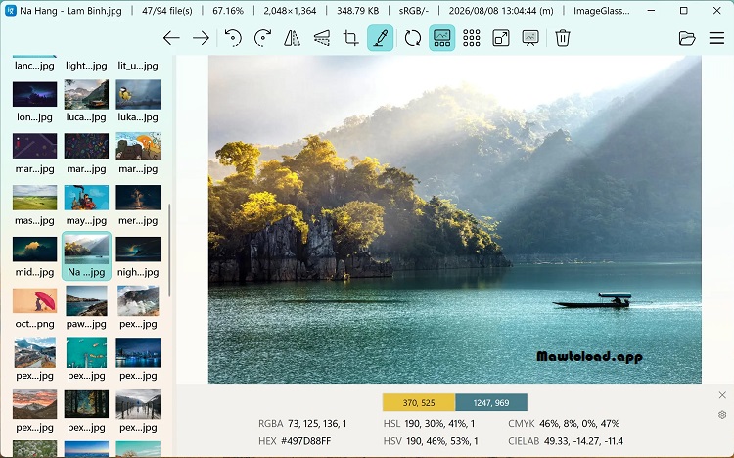Click the ImageGlass app icon in title bar
Viewport: 734px width, 458px height.
pyautogui.click(x=11, y=11)
